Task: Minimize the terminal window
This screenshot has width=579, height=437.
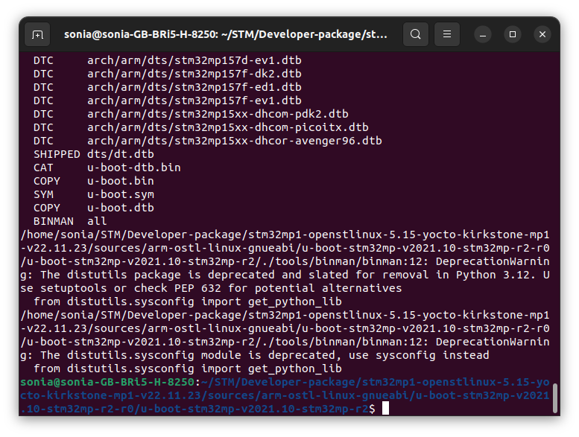Action: (x=483, y=35)
